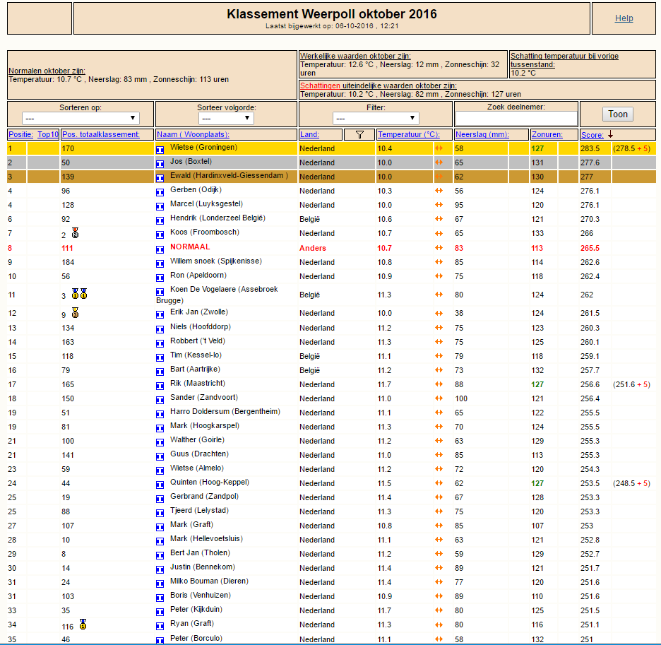
Task: Open the 'Sorteer volgorde' dropdown
Action: pyautogui.click(x=226, y=118)
